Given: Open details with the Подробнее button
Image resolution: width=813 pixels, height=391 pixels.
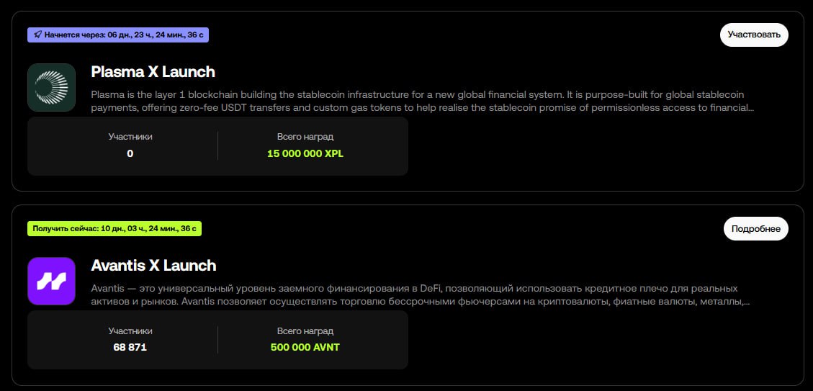Looking at the screenshot, I should (x=755, y=228).
